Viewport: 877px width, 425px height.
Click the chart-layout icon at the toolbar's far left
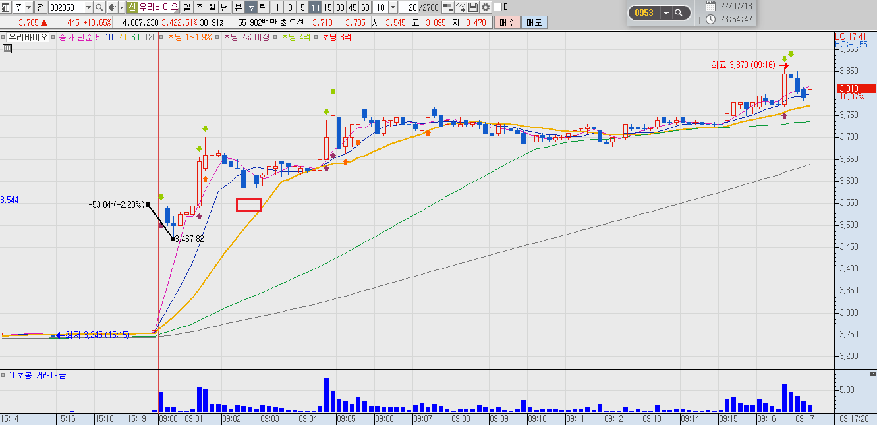(5, 7)
